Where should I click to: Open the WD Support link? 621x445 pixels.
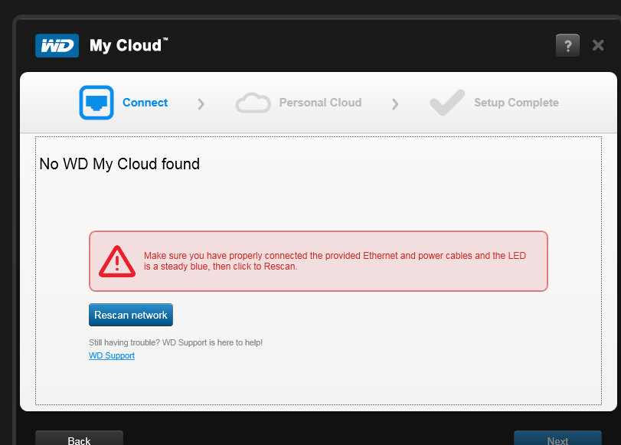point(112,355)
